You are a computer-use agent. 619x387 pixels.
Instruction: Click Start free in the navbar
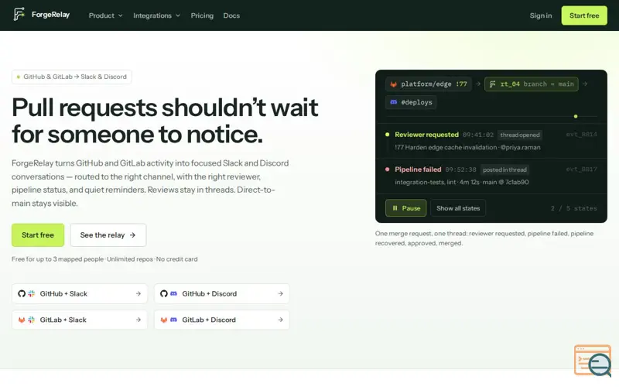(584, 15)
